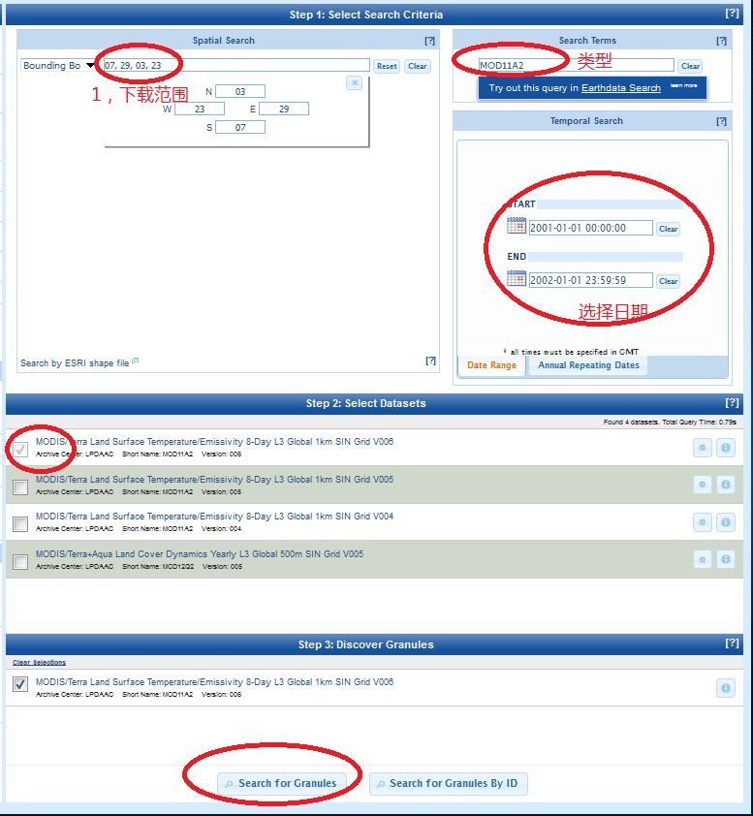The image size is (753, 816).
Task: Close the bounding box coordinates popup
Action: 355,82
